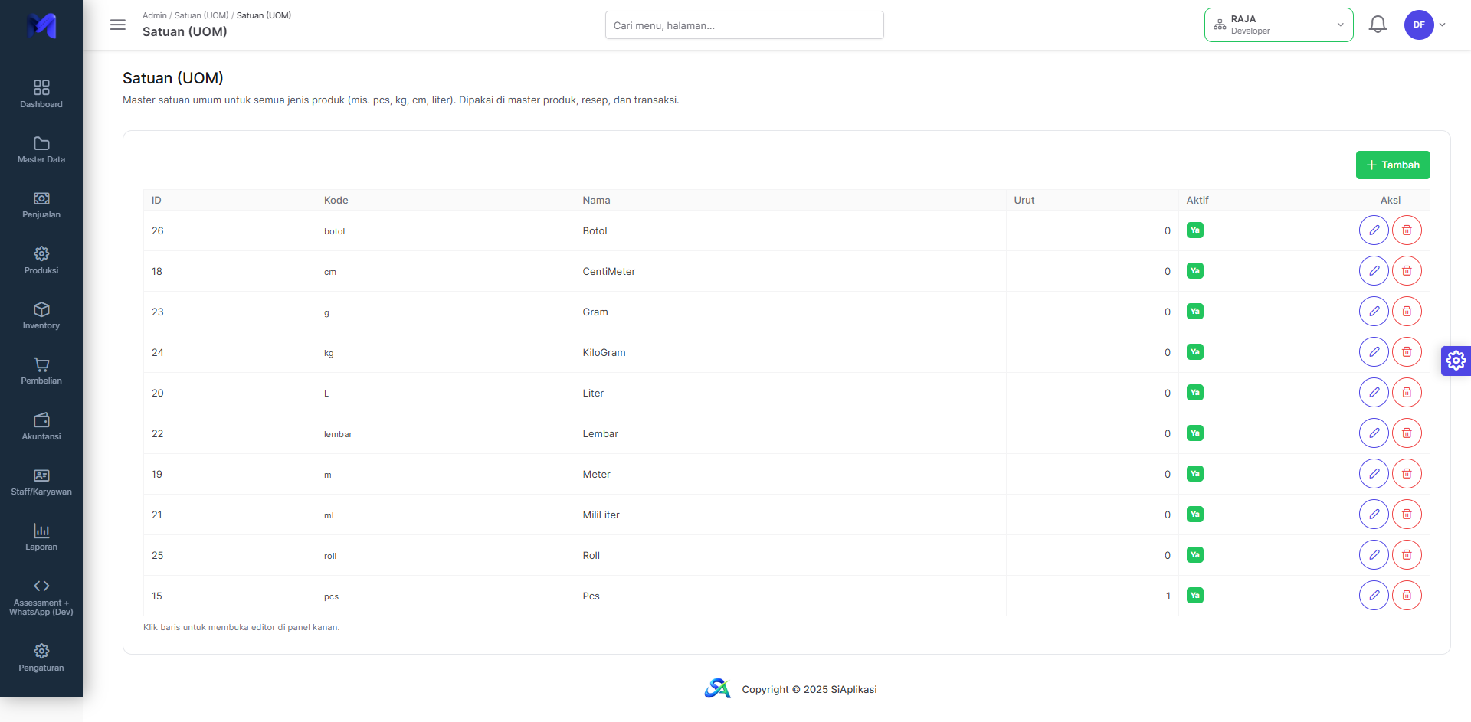Open Assessment + WhatsApp (Dev) menu
Screen dimensions: 1471x722
point(41,597)
